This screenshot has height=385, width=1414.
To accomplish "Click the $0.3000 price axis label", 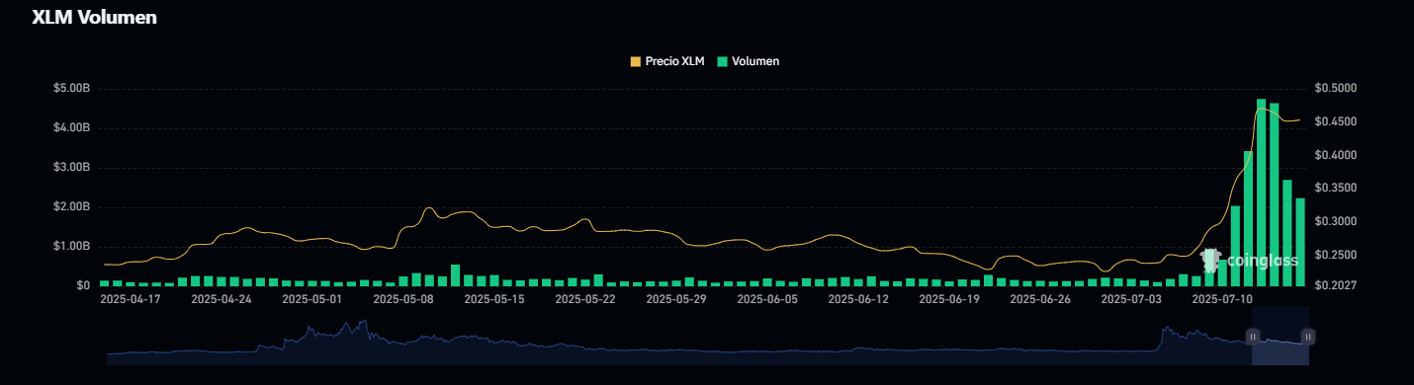I will (x=1335, y=222).
